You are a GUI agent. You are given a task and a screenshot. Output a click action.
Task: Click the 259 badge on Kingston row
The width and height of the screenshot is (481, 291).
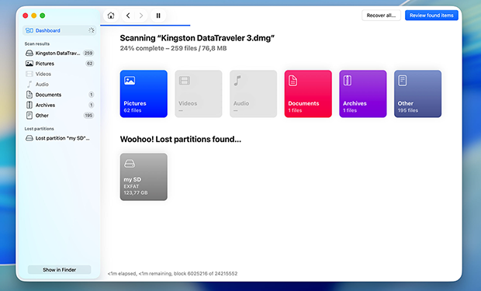click(88, 53)
